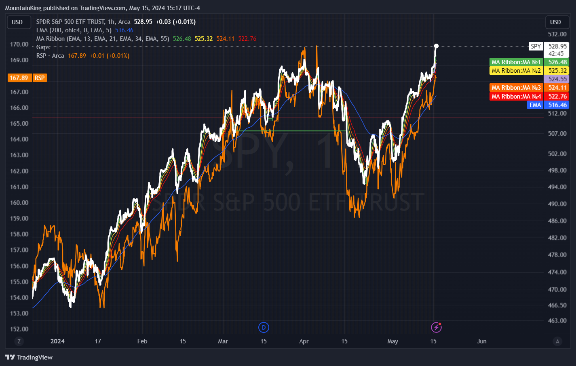Click the white dot at latest SPY price
576x366 pixels.
click(x=436, y=46)
